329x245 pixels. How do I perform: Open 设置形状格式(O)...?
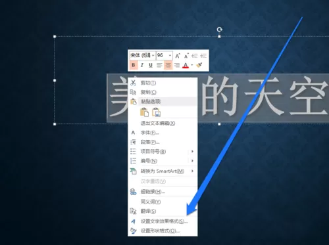[x=163, y=231]
